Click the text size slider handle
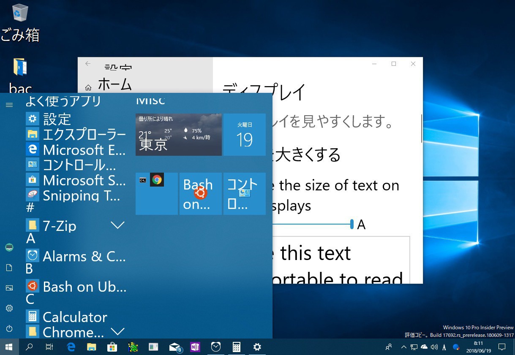Viewport: 515px width, 355px height. (x=352, y=224)
